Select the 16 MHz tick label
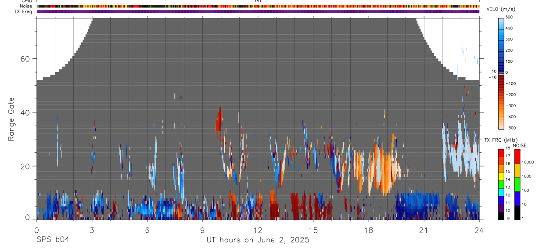 (508, 164)
